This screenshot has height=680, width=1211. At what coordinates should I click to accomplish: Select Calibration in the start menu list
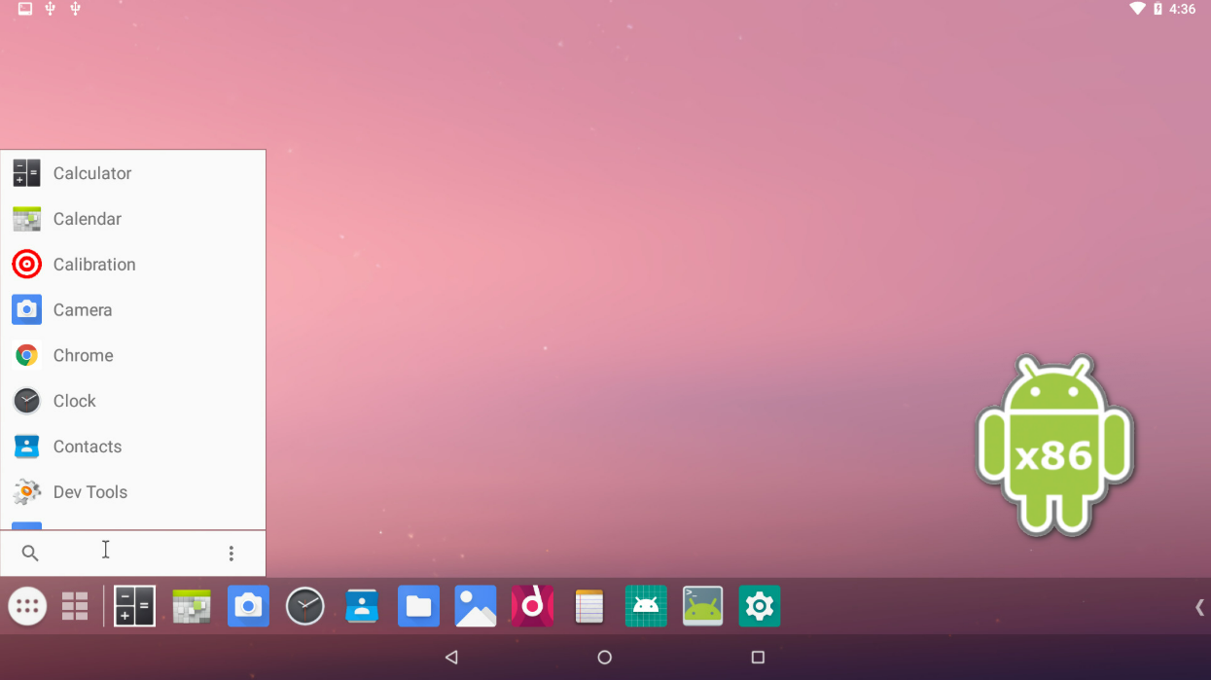click(133, 265)
